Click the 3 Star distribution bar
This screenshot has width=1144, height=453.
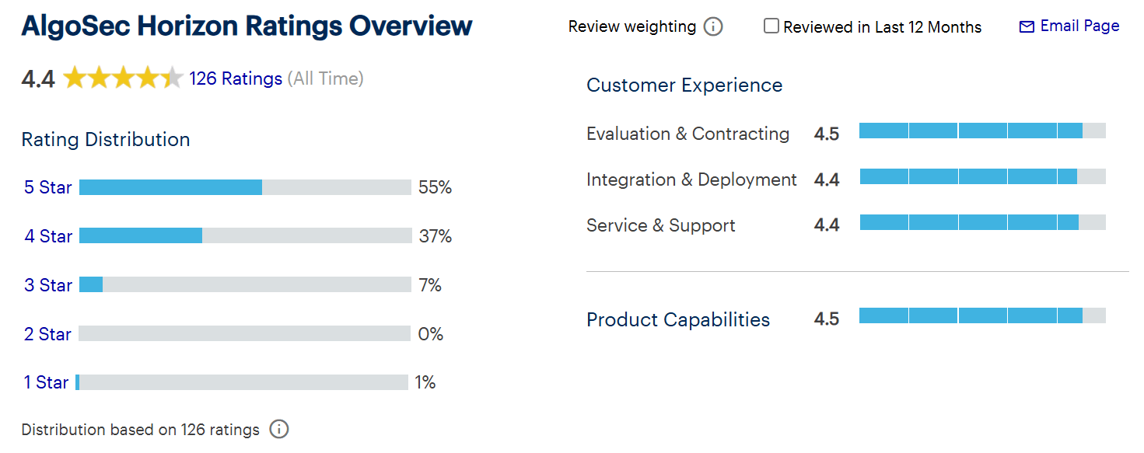(x=245, y=284)
